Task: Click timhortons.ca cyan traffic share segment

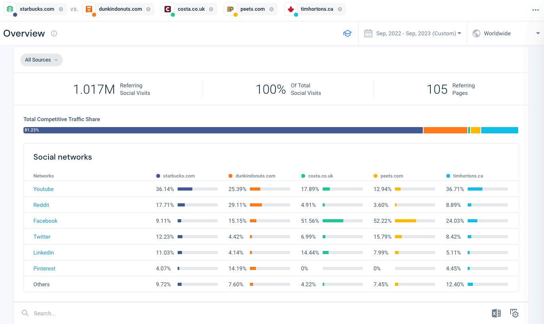Action: pyautogui.click(x=499, y=130)
